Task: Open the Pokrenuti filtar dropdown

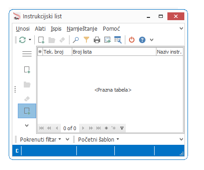Action: click(x=41, y=139)
